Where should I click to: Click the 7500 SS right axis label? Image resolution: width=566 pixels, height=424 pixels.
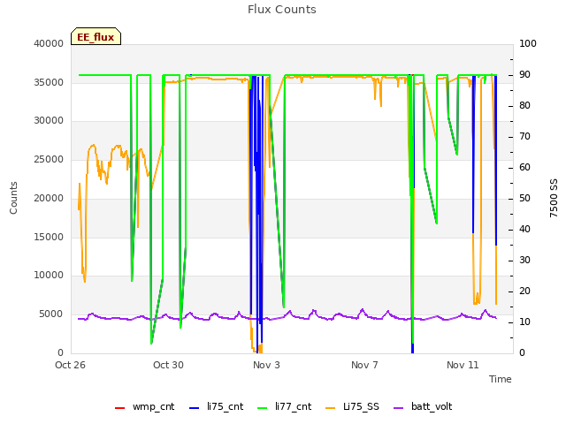tap(554, 198)
